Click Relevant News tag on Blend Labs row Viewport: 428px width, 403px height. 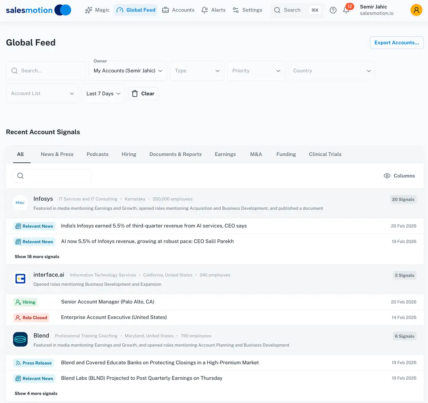(34, 378)
